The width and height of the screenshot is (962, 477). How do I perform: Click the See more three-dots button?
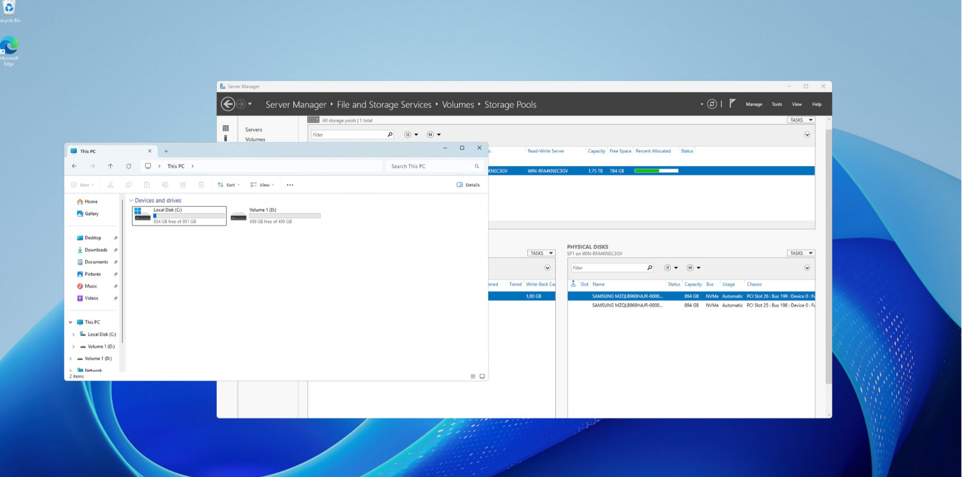(290, 185)
